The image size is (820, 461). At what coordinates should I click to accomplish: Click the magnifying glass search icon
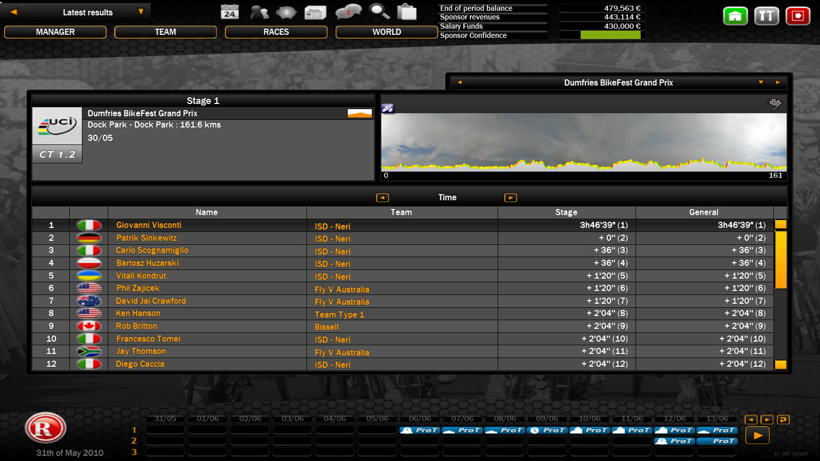379,12
